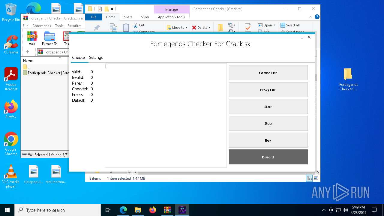Open Quick Access Toolbar customize dropdown
The image size is (384, 216).
[x=112, y=9]
